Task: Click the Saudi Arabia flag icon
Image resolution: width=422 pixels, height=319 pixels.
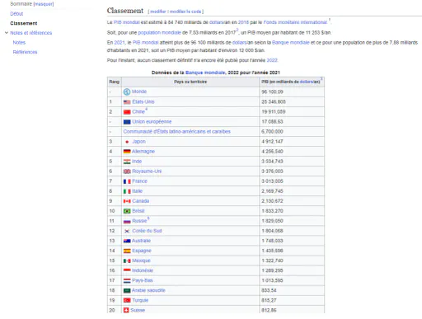Action: pyautogui.click(x=127, y=290)
